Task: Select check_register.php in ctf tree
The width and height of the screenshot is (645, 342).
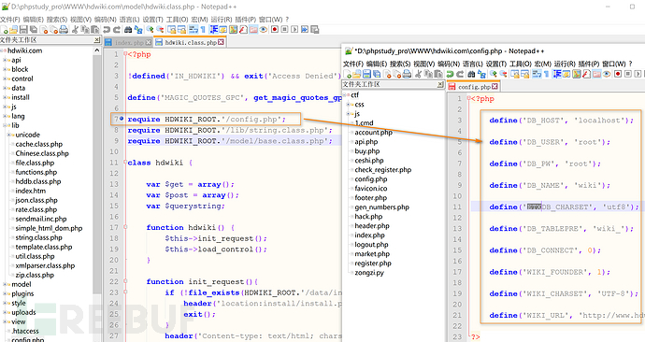Action: click(x=383, y=170)
